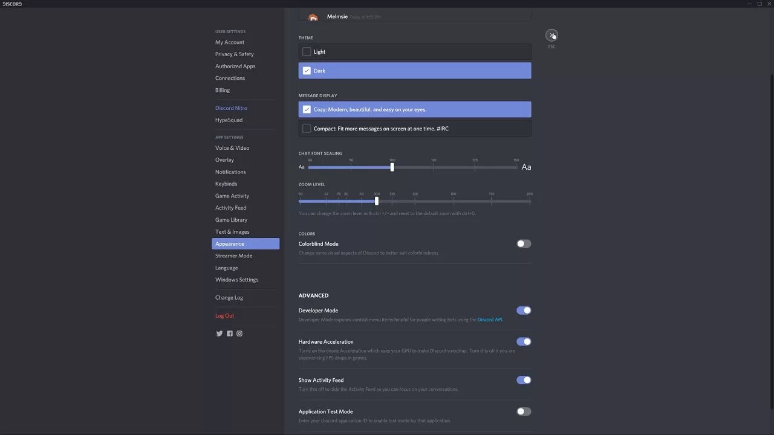Viewport: 774px width, 435px height.
Task: Click the Colorblind Mode label text
Action: point(319,244)
